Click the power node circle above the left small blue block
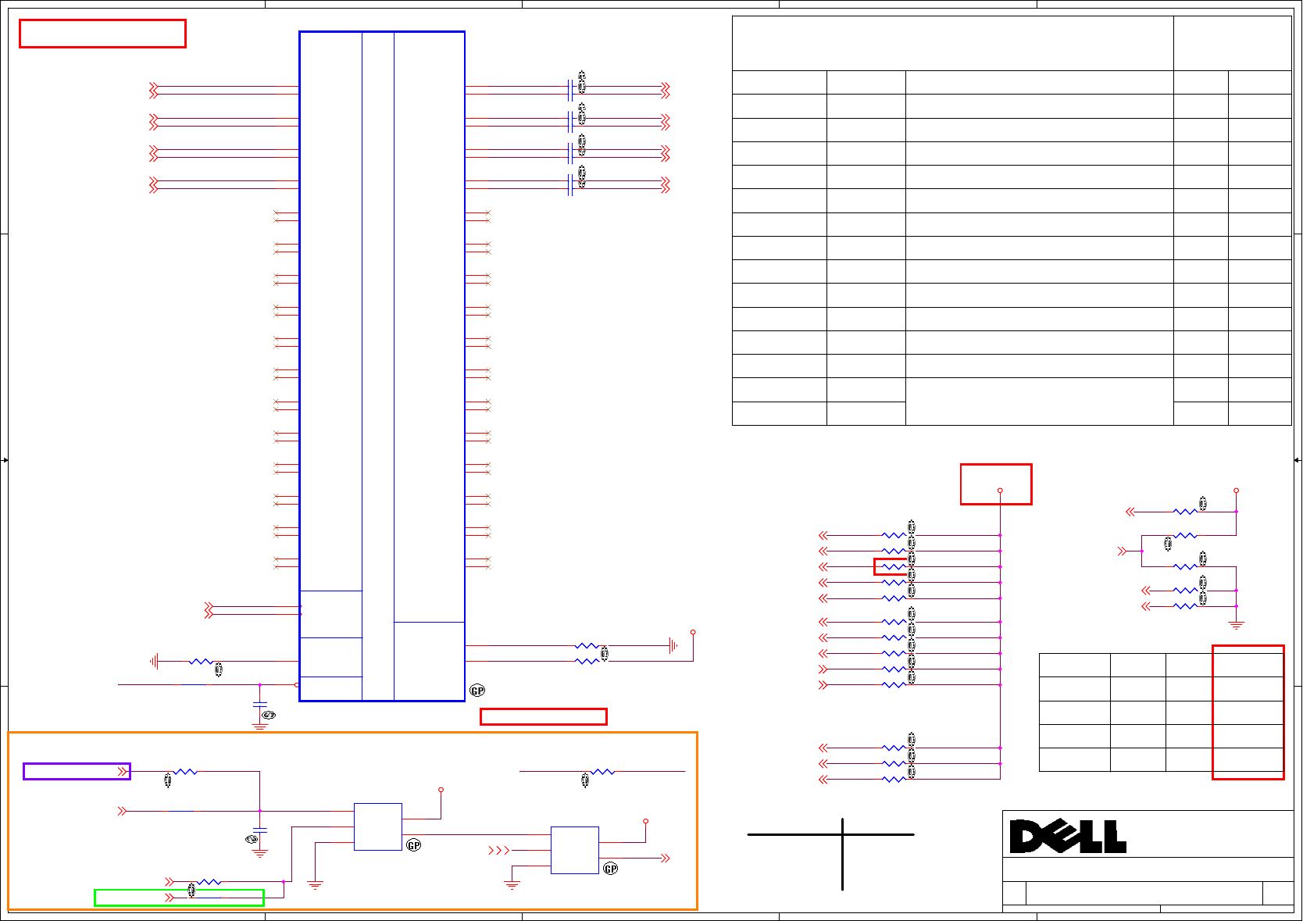Viewport: 1303px width, 921px height. pos(441,790)
